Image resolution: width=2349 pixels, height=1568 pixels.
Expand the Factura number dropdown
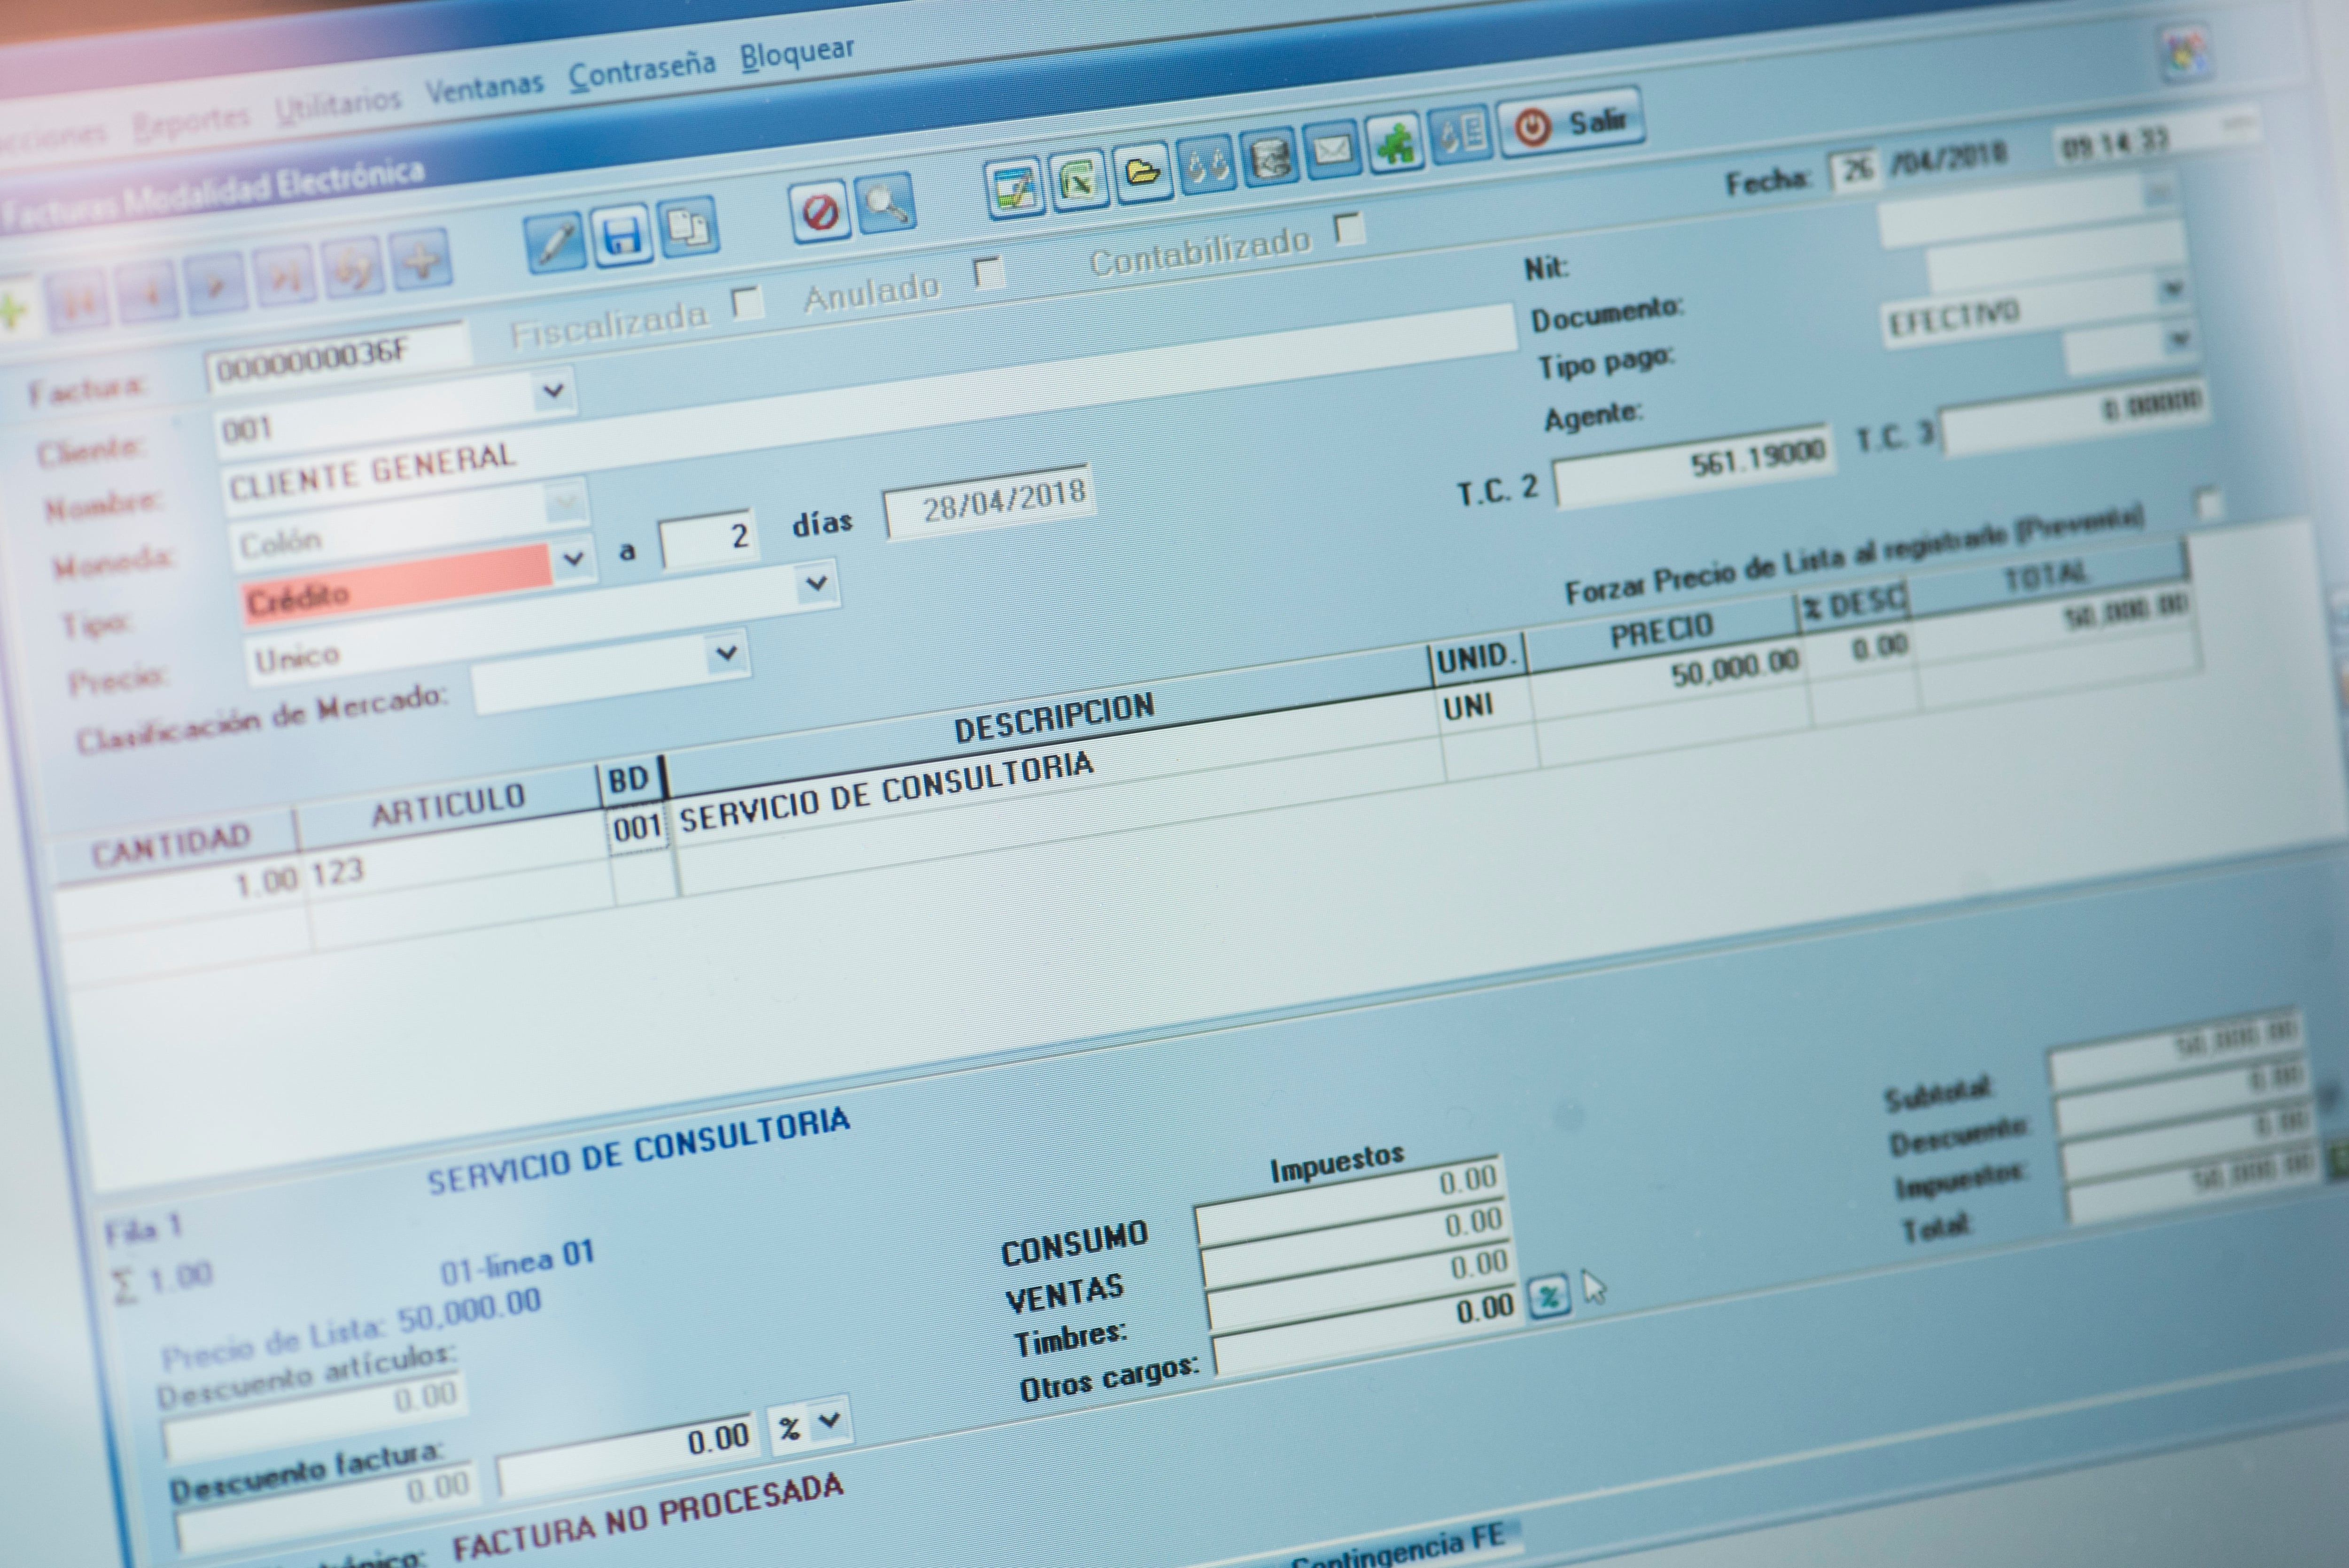pyautogui.click(x=553, y=391)
